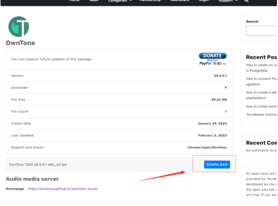Click the create date January 29, 2023
This screenshot has width=278, height=206.
(212, 123)
